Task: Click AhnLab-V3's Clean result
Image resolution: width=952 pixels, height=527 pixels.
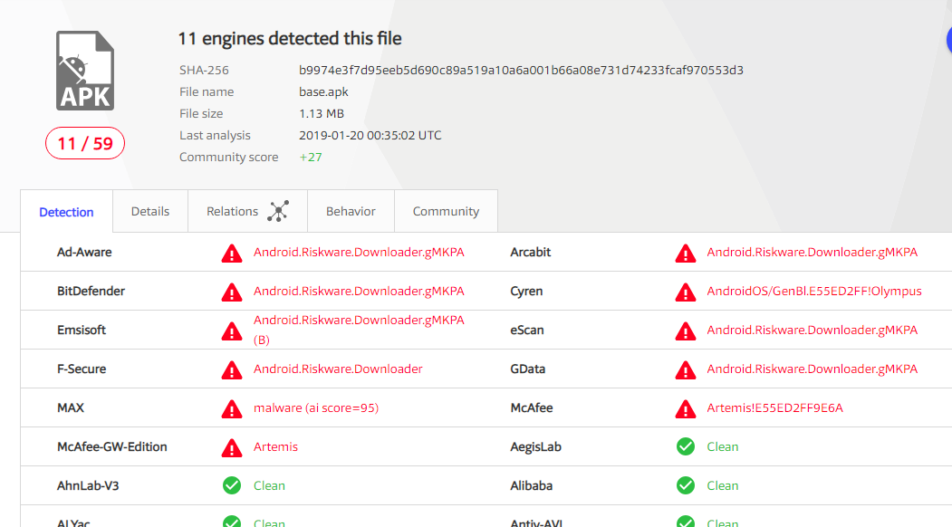Action: [269, 485]
